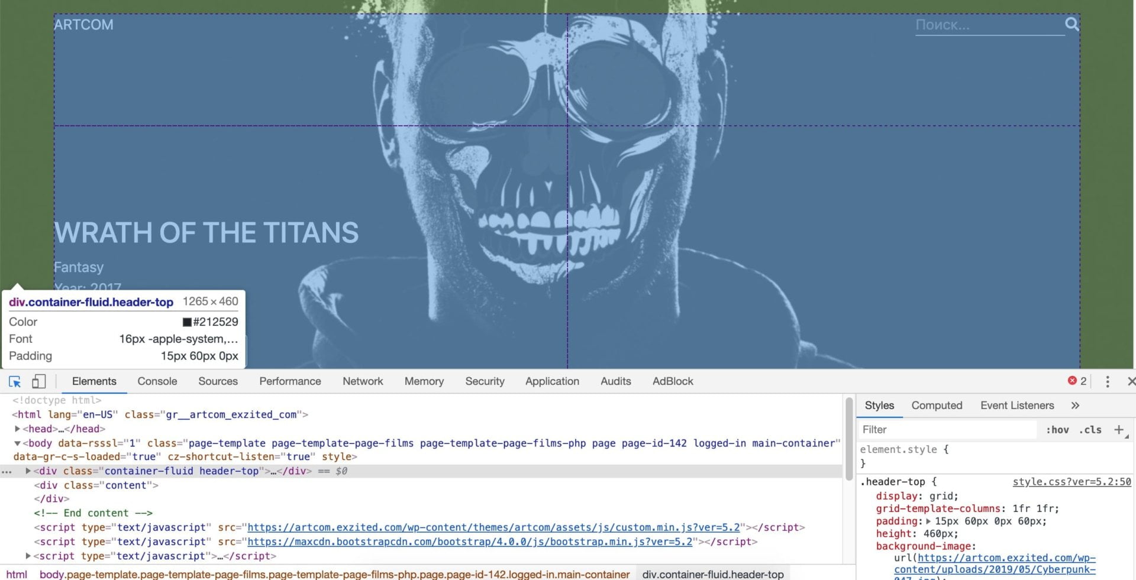This screenshot has width=1136, height=580.
Task: Click the #212529 color swatch in tooltip
Action: (187, 322)
